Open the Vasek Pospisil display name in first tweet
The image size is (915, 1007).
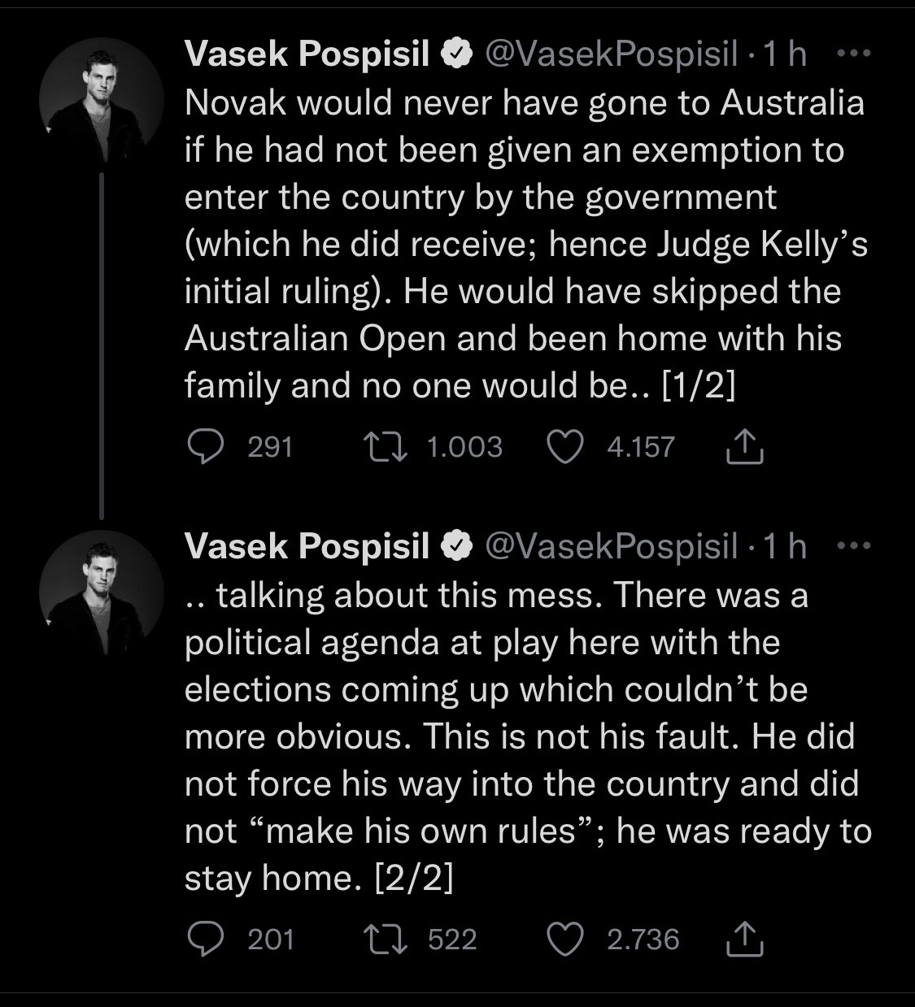pos(307,54)
